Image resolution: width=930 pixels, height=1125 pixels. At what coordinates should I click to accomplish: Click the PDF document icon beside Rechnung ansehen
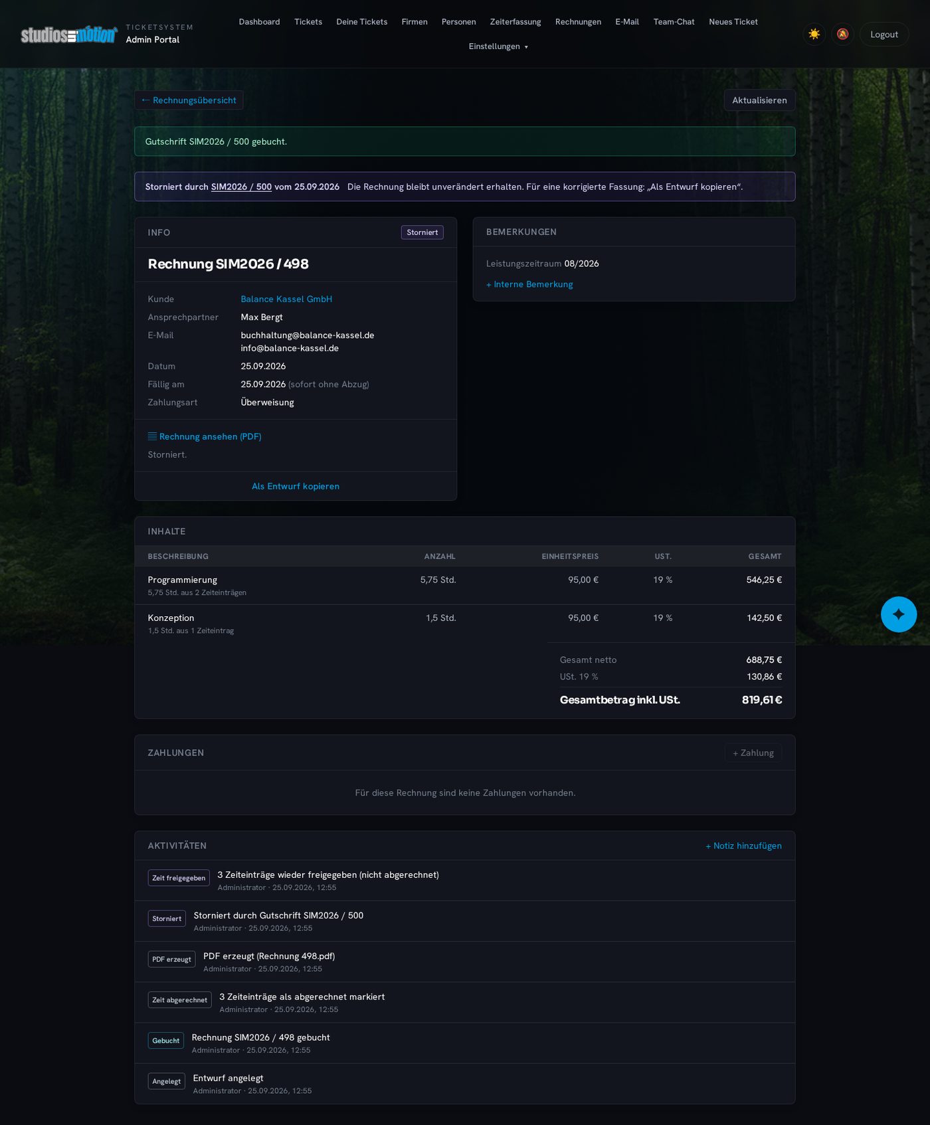pyautogui.click(x=152, y=436)
